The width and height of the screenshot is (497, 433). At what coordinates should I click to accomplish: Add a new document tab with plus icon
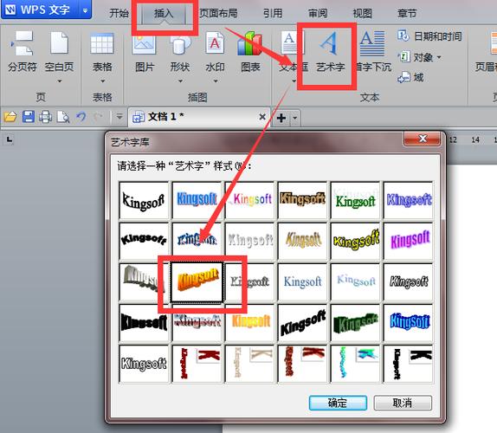[281, 118]
